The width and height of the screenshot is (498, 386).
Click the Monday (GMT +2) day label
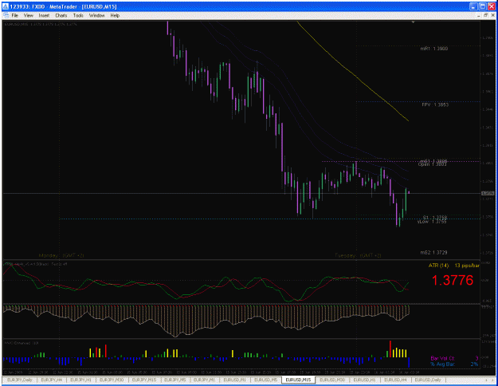pos(61,255)
